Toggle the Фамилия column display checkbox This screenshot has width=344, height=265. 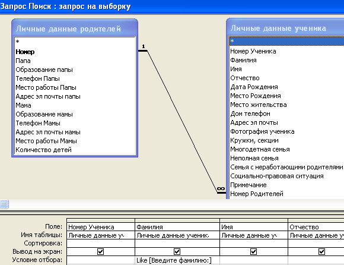177,251
